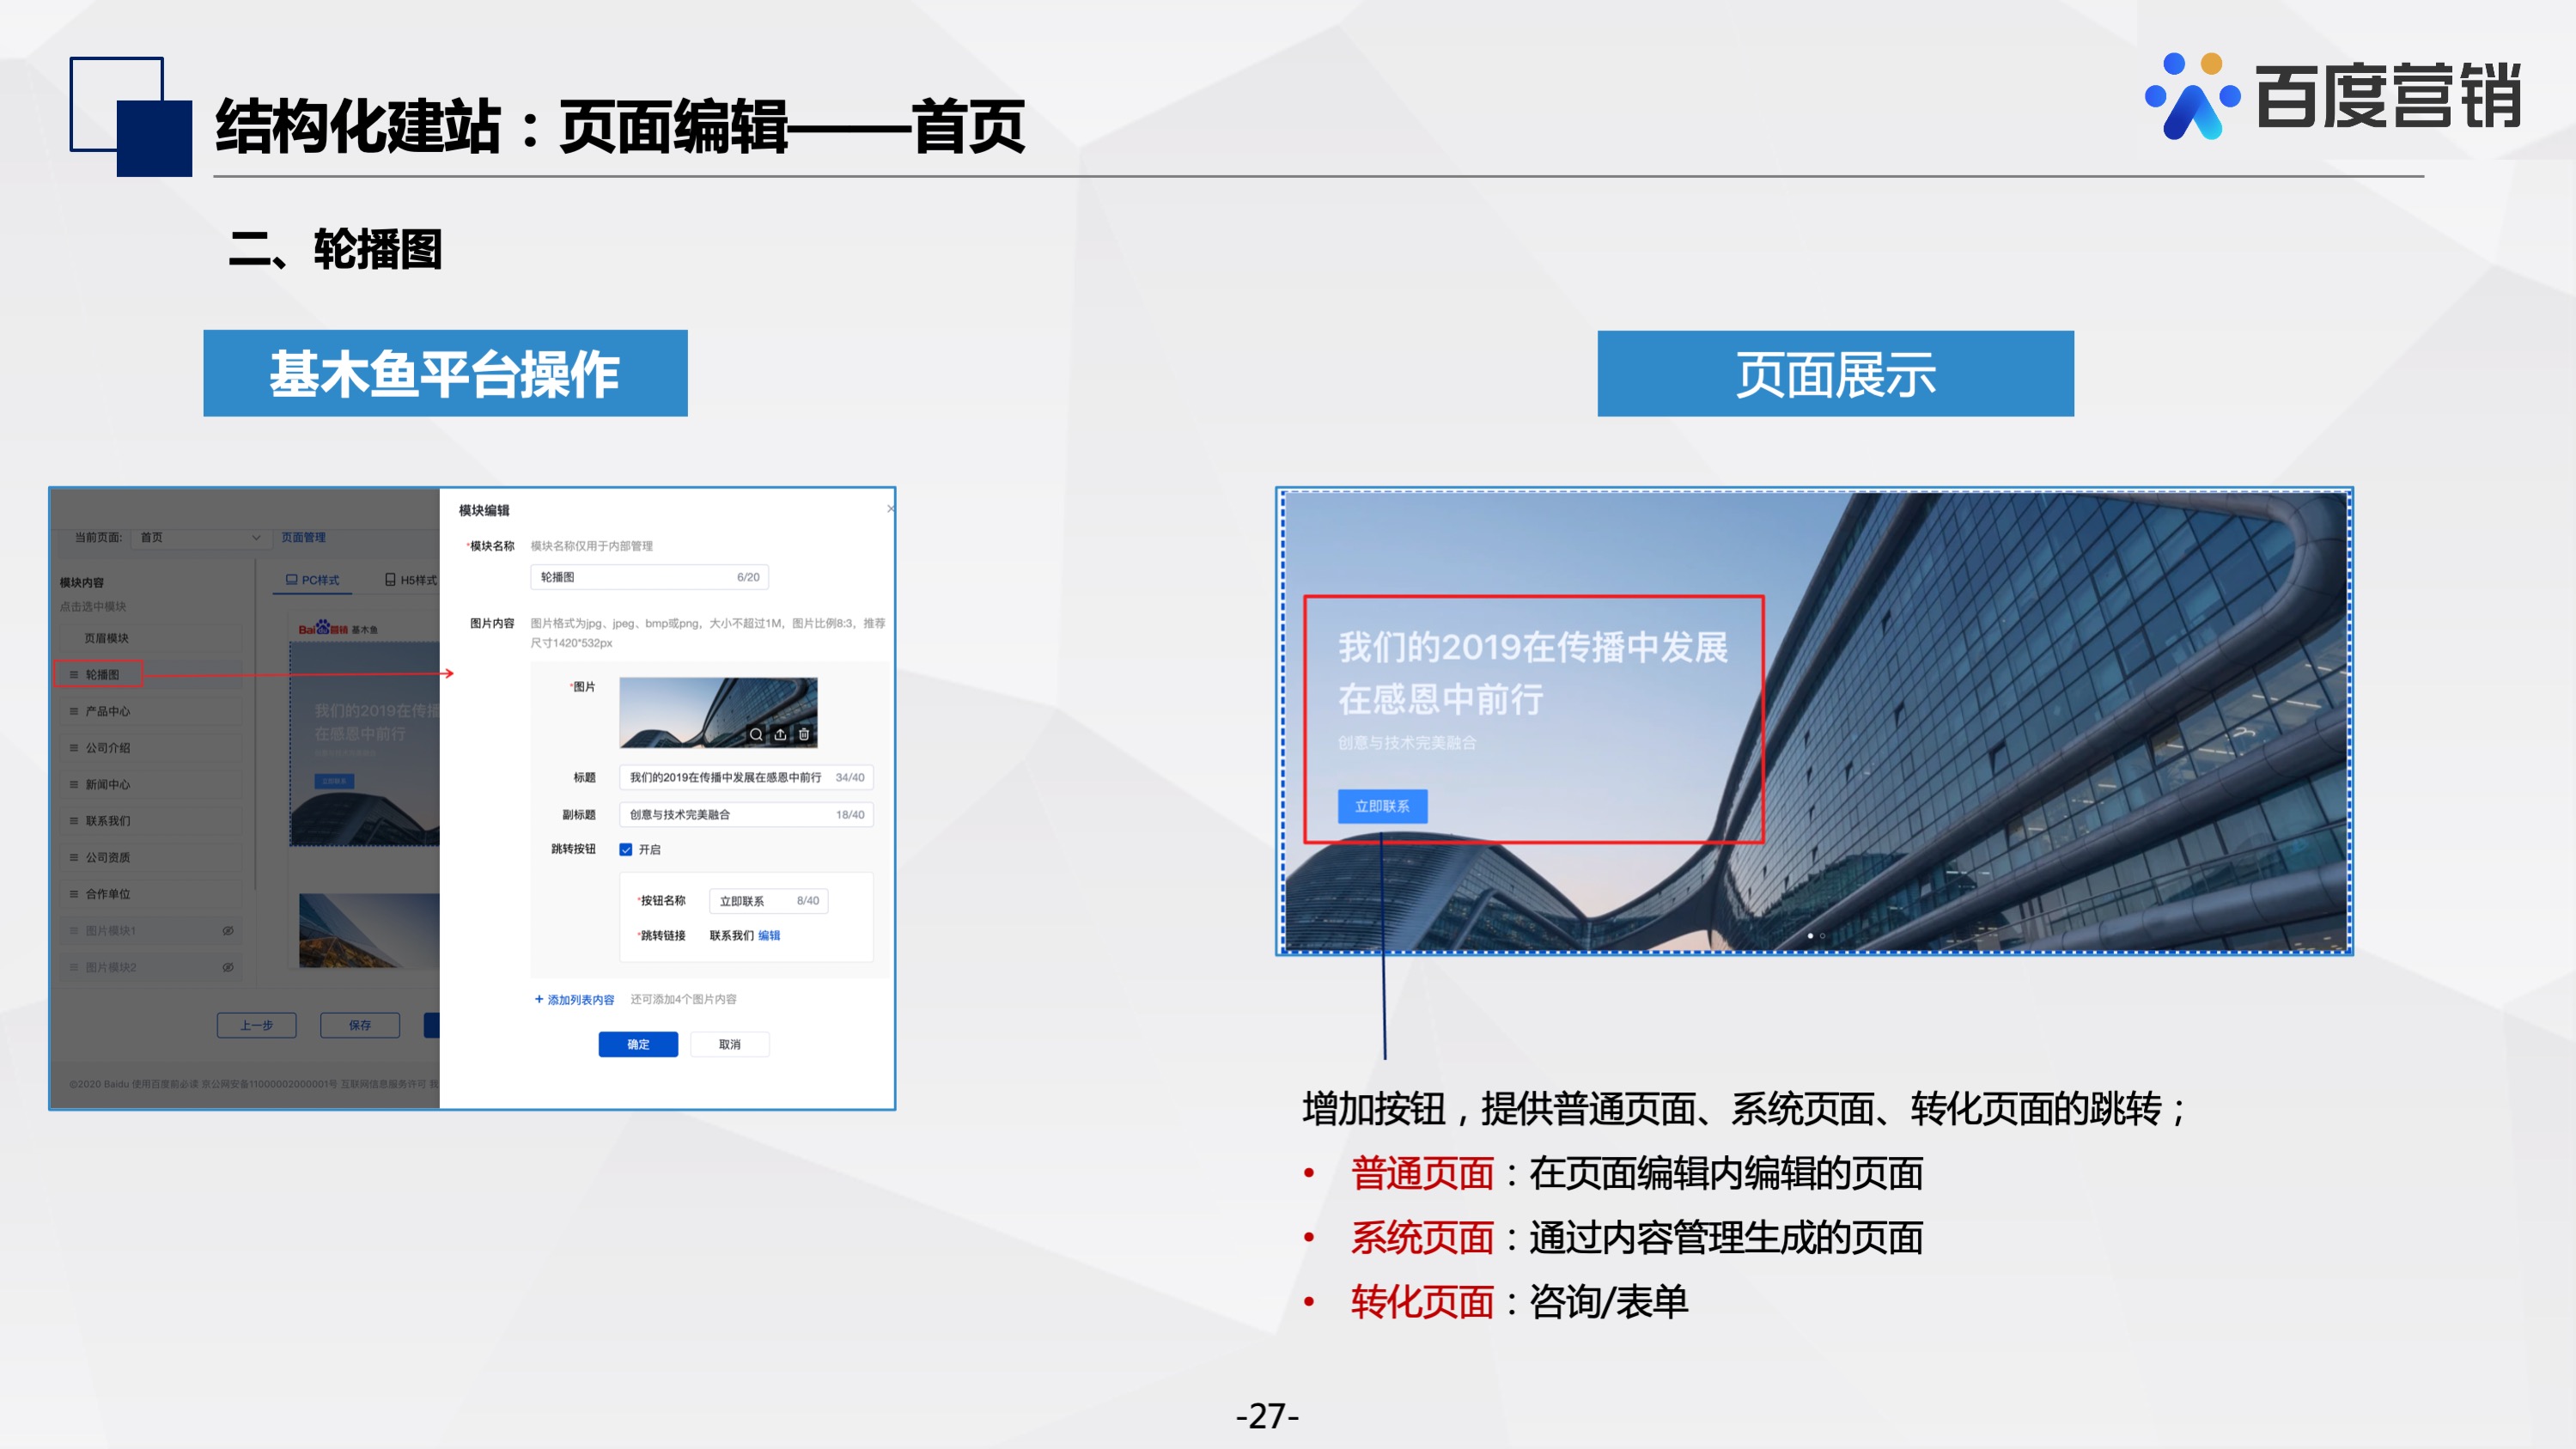Show hidden 图片模块1 via eye icon
This screenshot has height=1449, width=2576.
click(228, 930)
